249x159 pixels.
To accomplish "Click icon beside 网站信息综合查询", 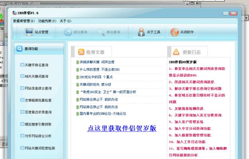I will click(x=22, y=88).
